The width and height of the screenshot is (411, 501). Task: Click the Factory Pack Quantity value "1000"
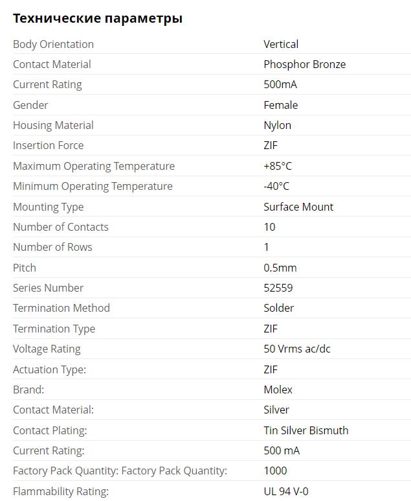coord(275,471)
